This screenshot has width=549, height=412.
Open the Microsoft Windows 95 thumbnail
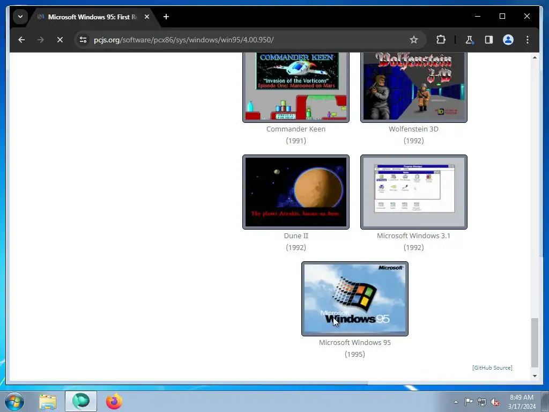[355, 298]
